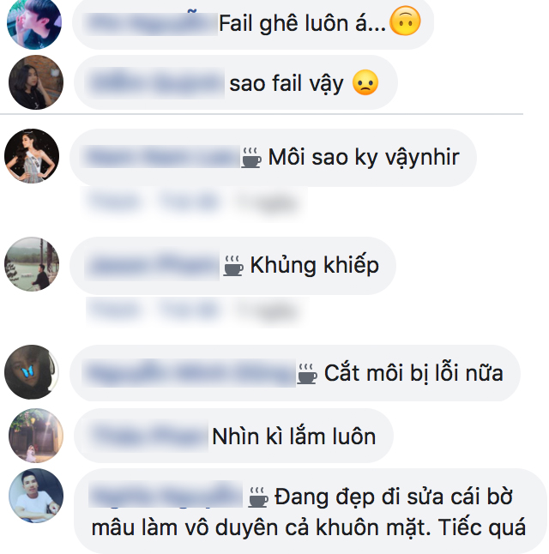Click the 'Tiếc quá' comment bubble text

click(x=482, y=527)
